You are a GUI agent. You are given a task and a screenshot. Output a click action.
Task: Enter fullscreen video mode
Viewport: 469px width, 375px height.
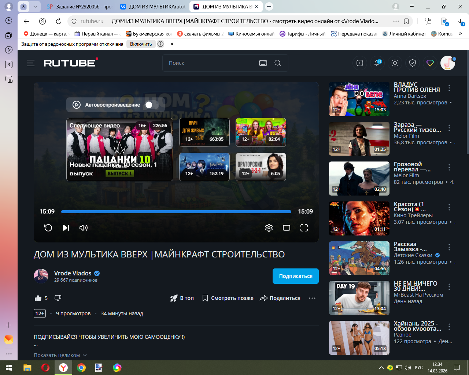coord(304,228)
